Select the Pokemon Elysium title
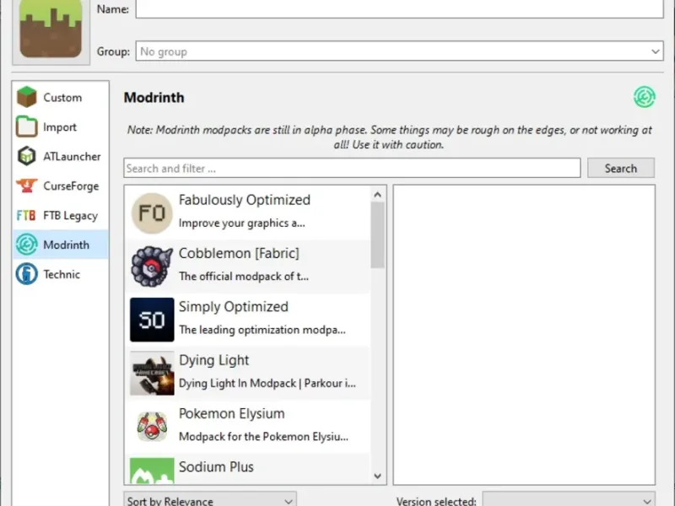 click(x=231, y=413)
